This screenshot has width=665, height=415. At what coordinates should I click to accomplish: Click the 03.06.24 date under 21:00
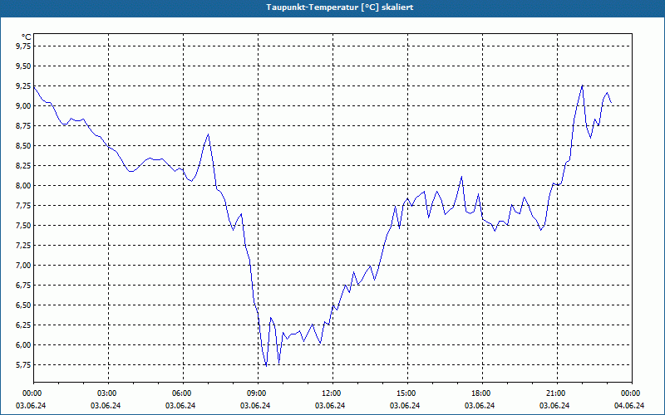pos(554,405)
